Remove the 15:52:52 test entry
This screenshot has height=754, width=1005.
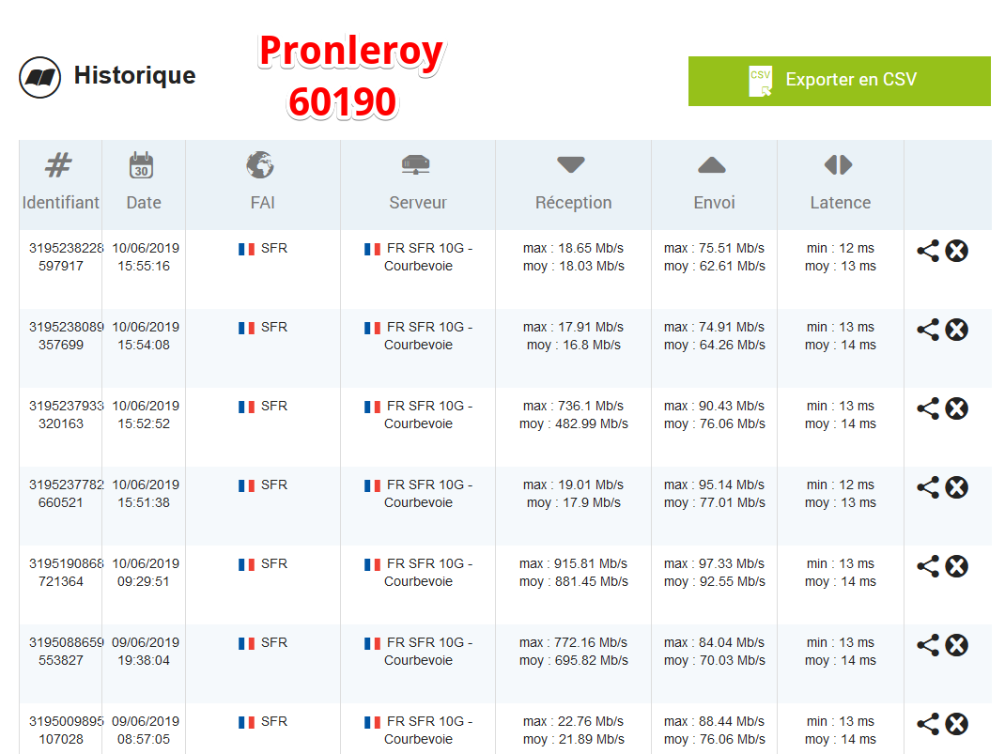click(957, 408)
